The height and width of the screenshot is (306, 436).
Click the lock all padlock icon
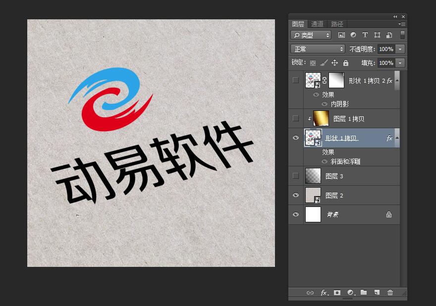pyautogui.click(x=346, y=63)
